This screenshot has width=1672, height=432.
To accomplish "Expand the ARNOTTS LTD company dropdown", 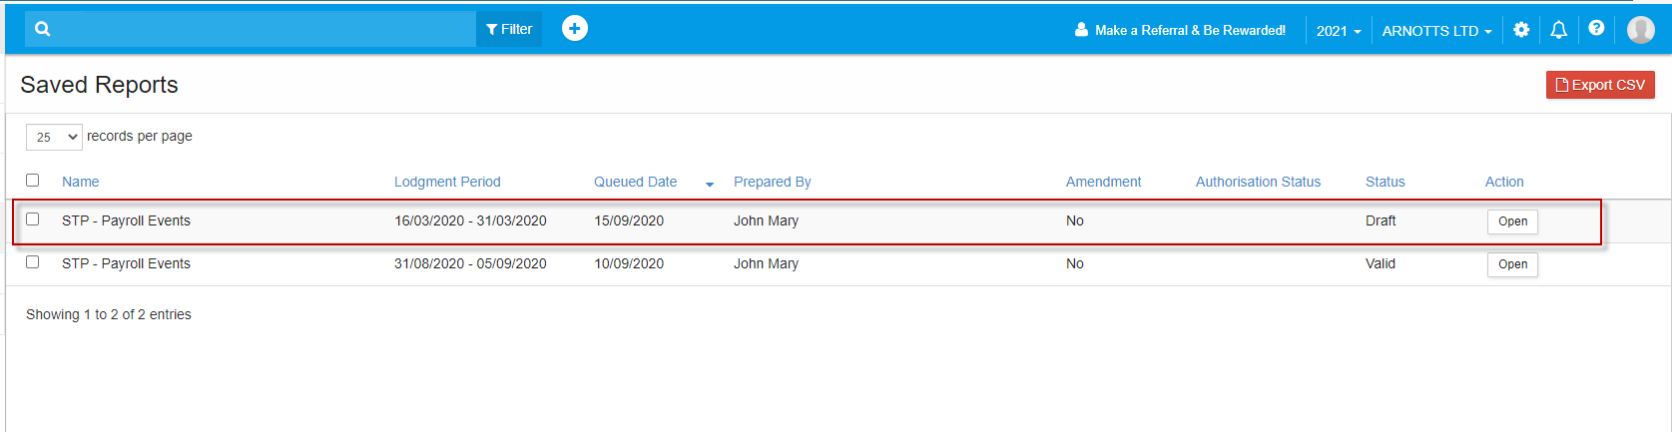I will click(x=1436, y=31).
